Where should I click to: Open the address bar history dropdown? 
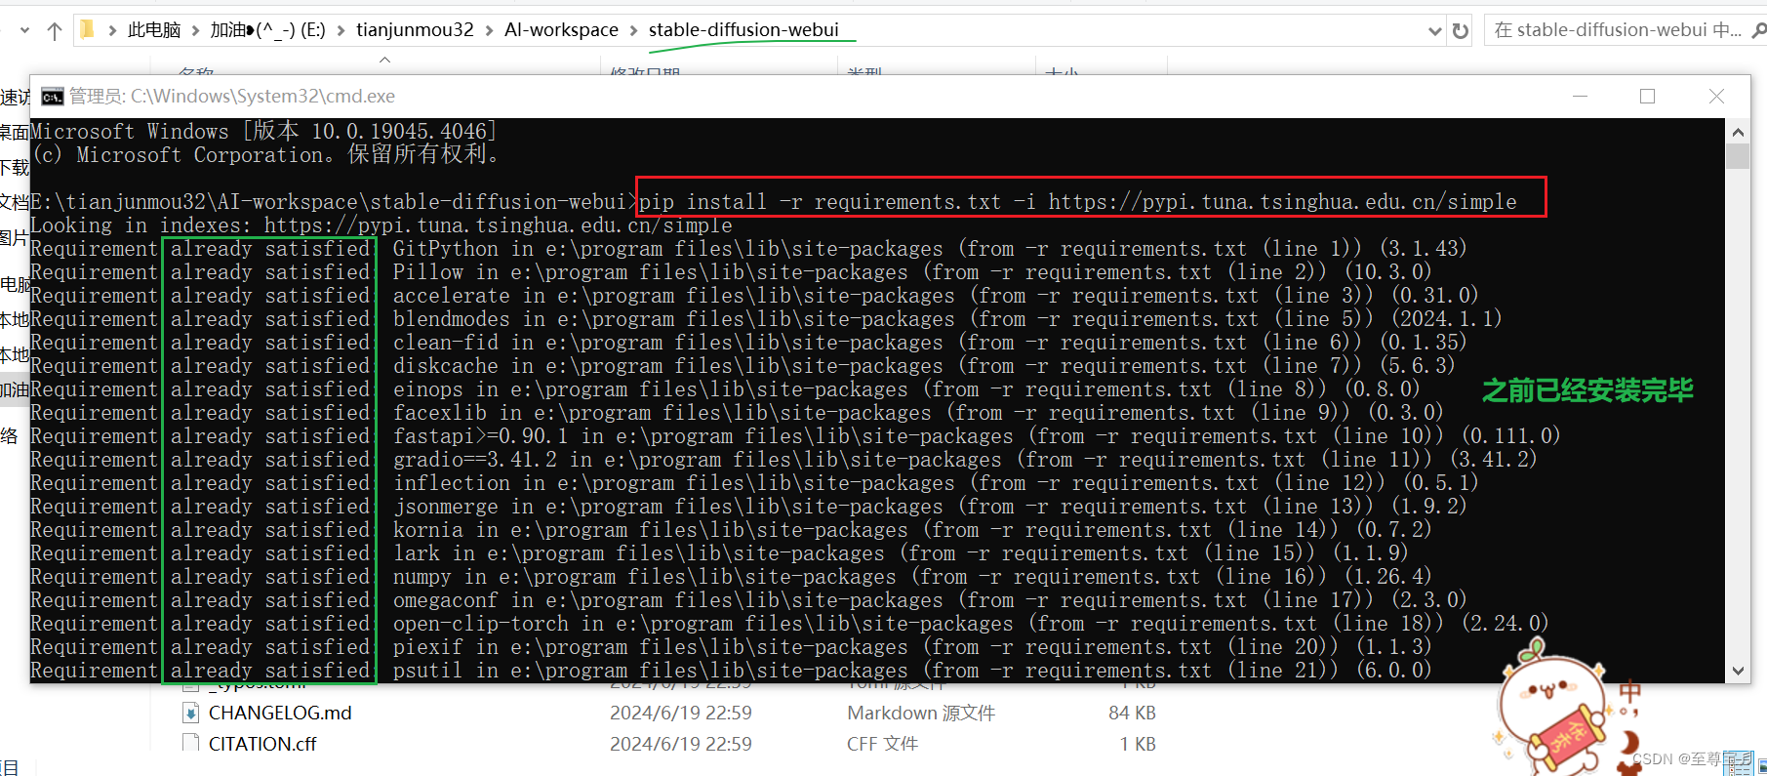(1434, 31)
